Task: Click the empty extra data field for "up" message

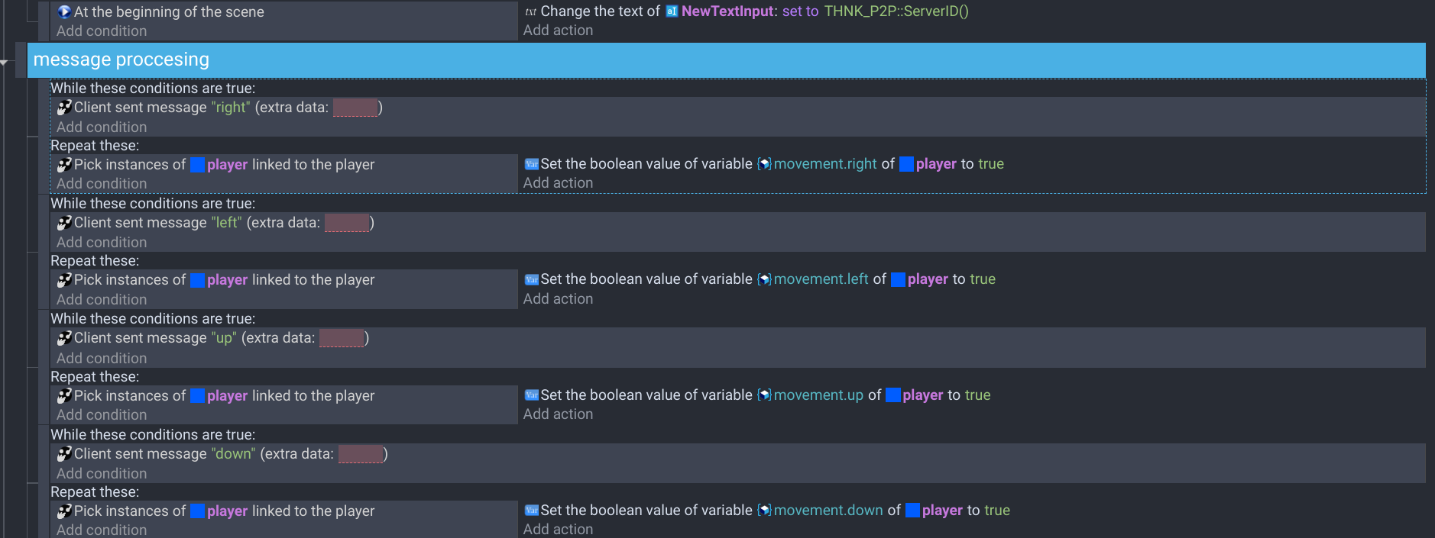Action: tap(341, 338)
